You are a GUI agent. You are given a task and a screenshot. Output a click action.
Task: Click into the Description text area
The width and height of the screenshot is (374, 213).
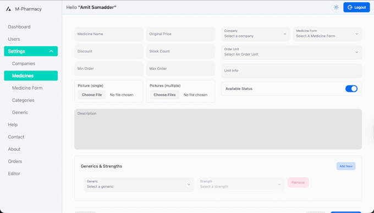(218, 129)
